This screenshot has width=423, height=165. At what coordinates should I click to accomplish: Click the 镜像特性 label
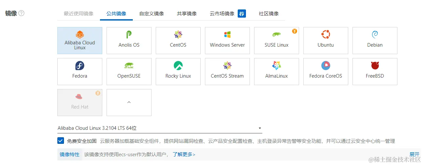[x=70, y=155]
